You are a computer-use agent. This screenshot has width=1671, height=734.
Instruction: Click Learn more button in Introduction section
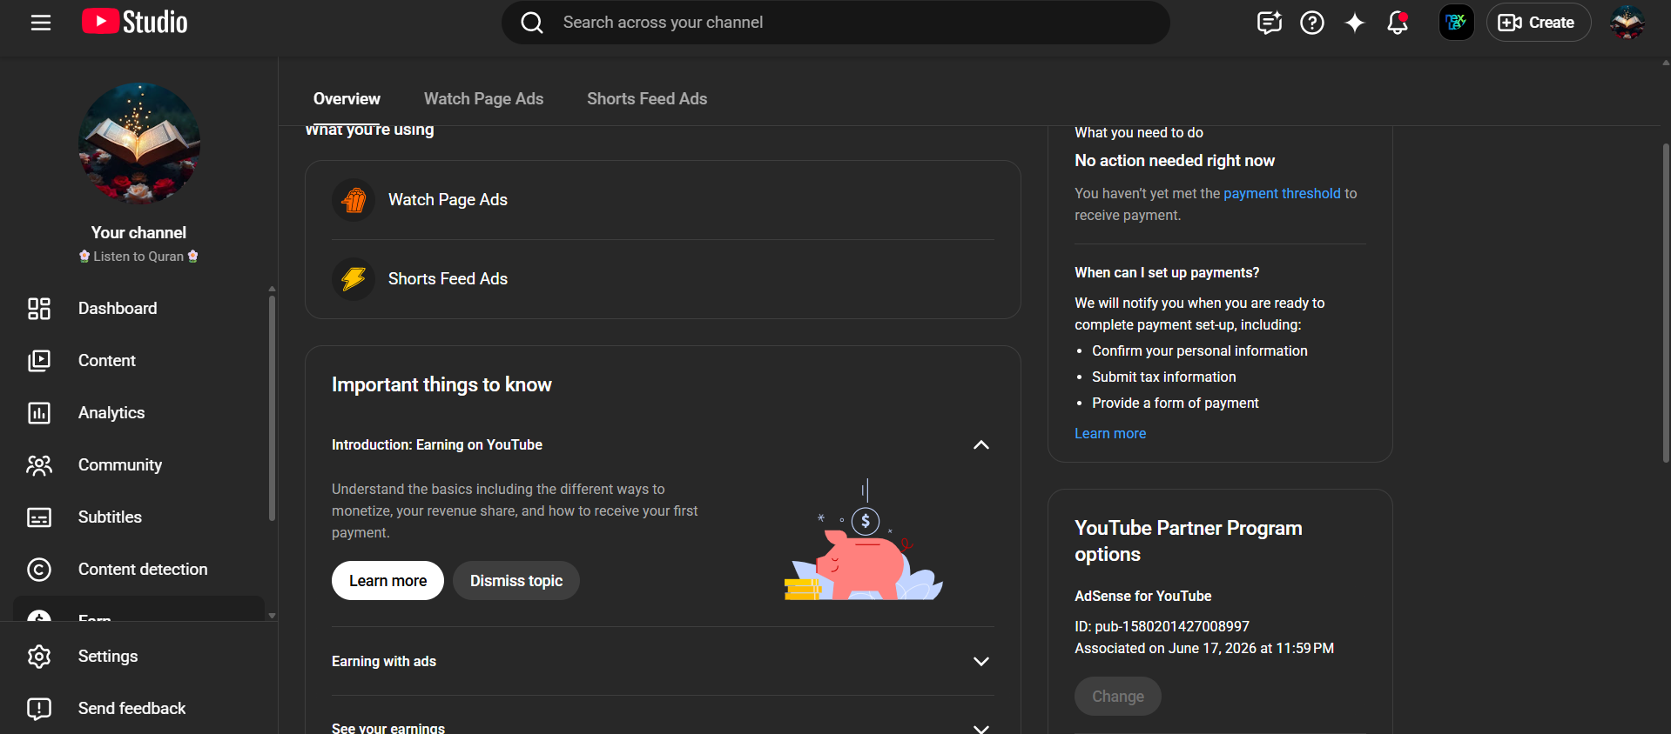(387, 581)
